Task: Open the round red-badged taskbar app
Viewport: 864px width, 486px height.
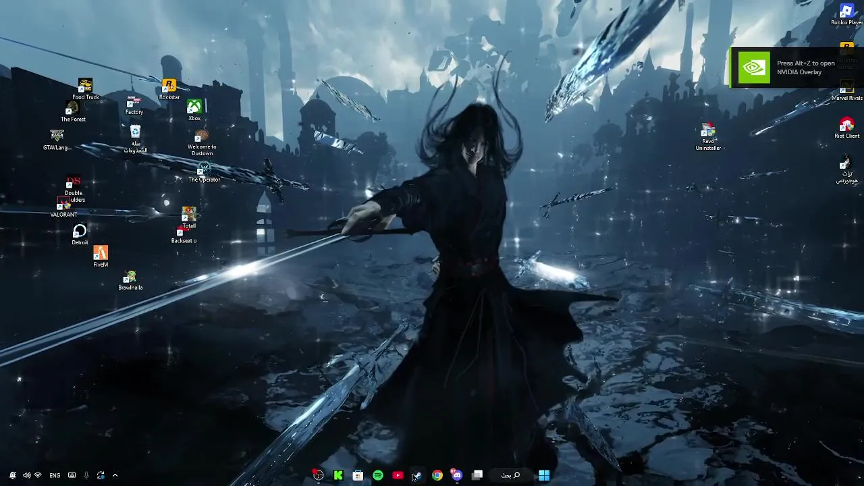Action: click(318, 475)
